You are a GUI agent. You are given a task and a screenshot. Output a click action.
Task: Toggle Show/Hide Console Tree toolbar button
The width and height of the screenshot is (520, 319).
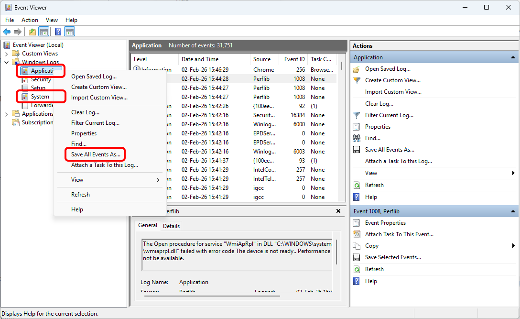pos(44,32)
